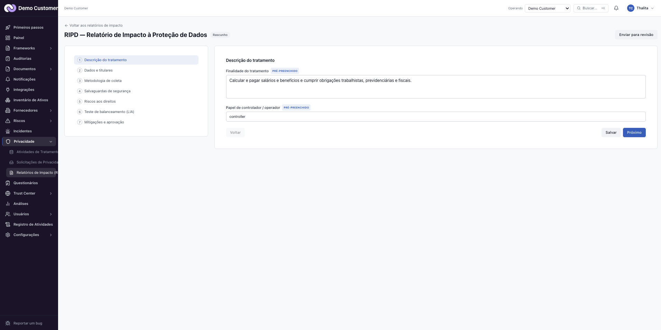Select step 5 Riscos aos direitos
The width and height of the screenshot is (661, 330).
pos(136,101)
